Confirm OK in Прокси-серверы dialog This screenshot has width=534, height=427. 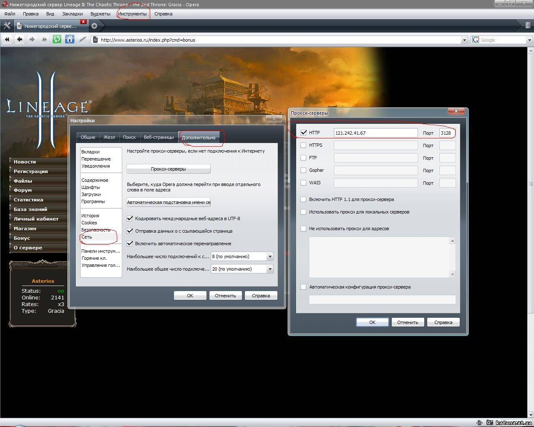373,322
